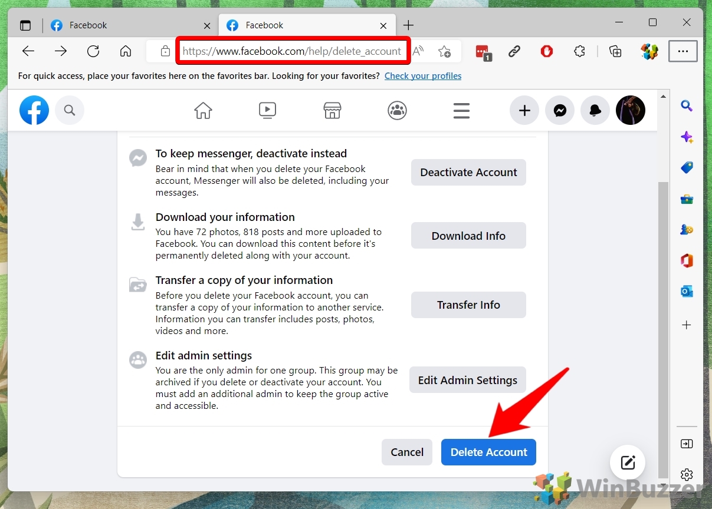
Task: Open browser home page
Action: (126, 51)
